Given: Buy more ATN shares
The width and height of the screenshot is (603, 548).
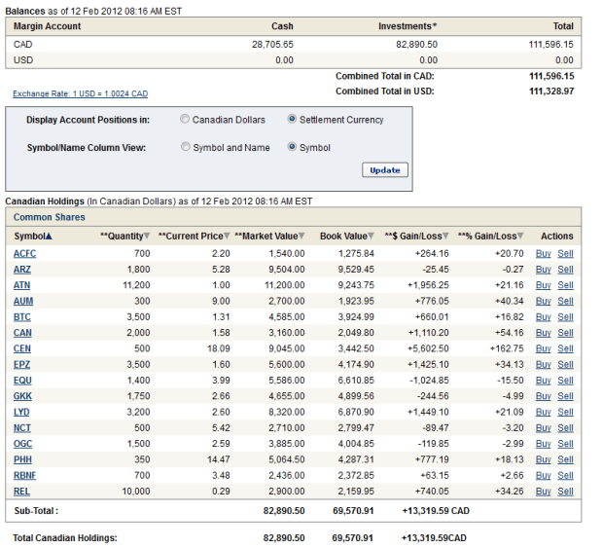Looking at the screenshot, I should click(x=543, y=285).
